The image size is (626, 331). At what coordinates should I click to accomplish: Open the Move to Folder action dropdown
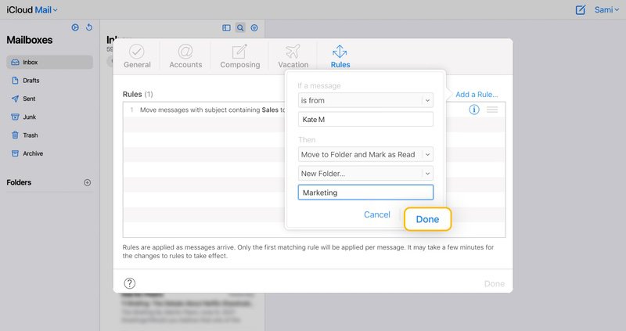(x=365, y=154)
